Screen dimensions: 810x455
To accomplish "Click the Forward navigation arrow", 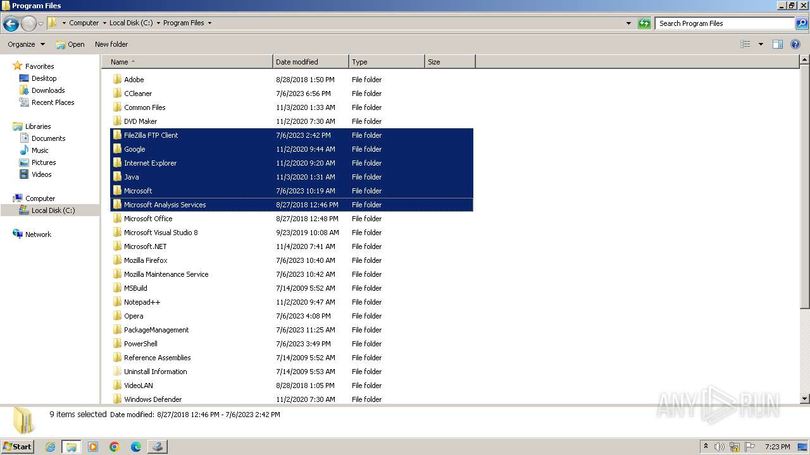I will (28, 24).
